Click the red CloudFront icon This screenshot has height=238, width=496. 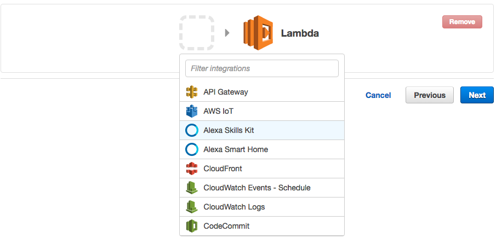[x=191, y=169]
